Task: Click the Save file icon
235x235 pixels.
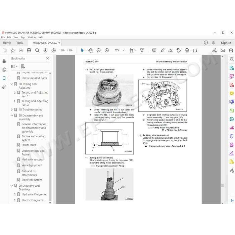Action: 4,50
